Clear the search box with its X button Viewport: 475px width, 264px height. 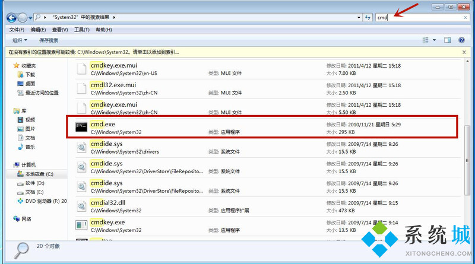coord(465,18)
